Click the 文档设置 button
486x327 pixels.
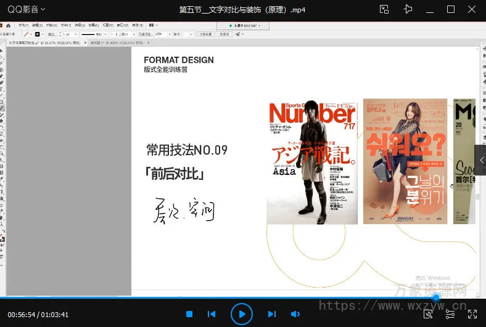tap(205, 34)
